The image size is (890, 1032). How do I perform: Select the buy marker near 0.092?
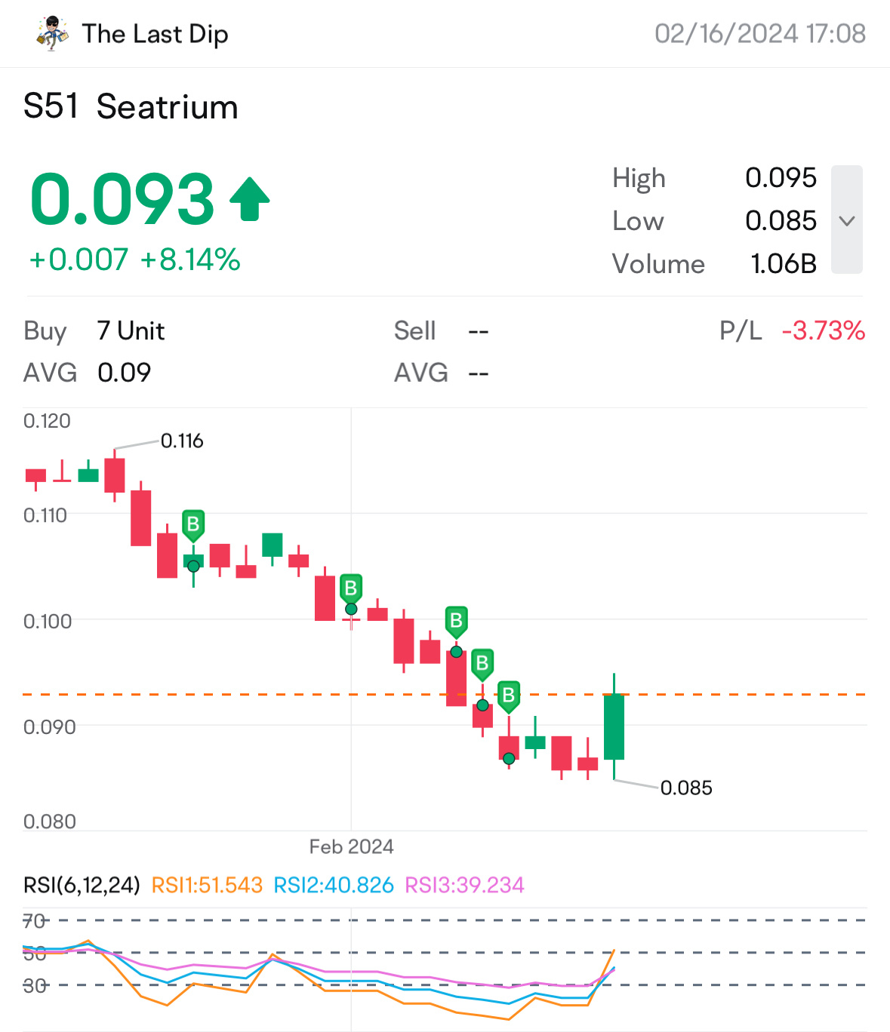(x=482, y=665)
